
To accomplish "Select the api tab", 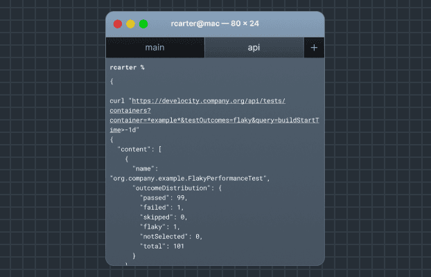I will click(254, 48).
